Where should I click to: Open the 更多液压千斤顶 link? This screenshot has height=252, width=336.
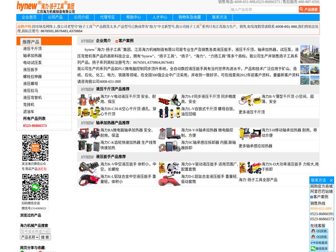tap(252, 112)
